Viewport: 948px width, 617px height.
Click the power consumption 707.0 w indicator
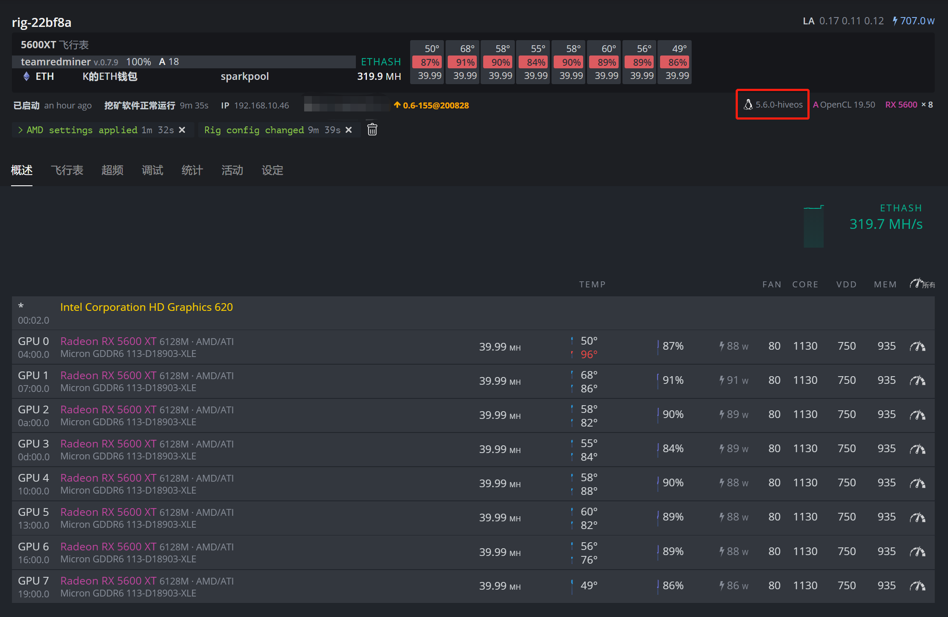coord(913,21)
